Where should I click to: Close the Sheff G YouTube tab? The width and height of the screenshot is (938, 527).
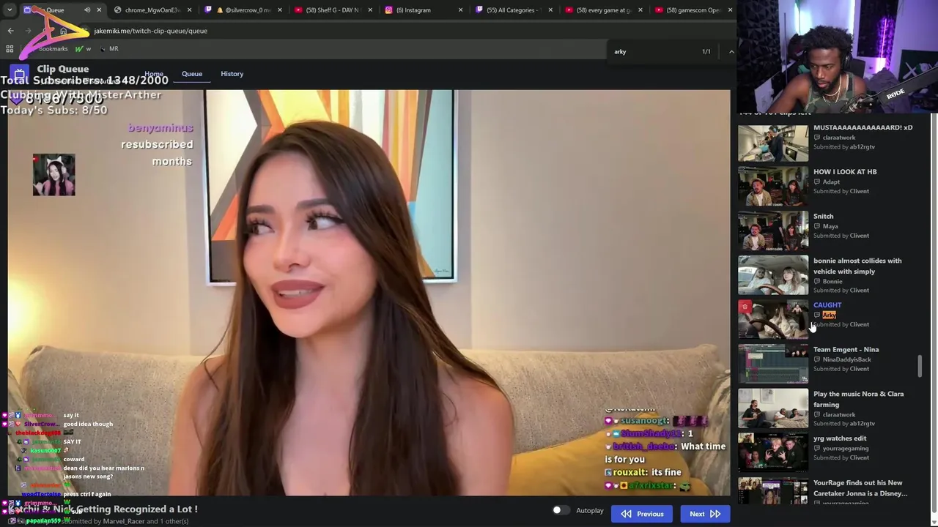(x=370, y=10)
